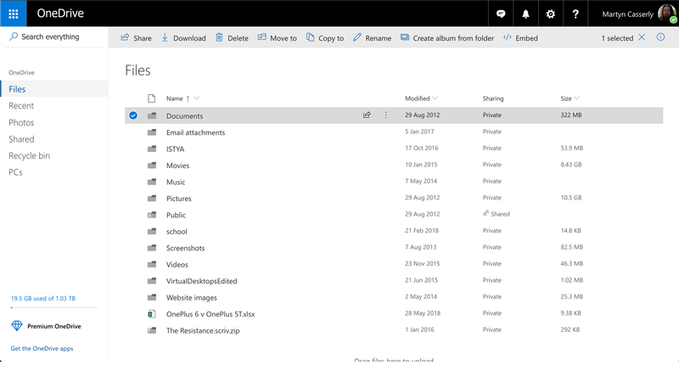This screenshot has height=382, width=679.
Task: Click Embed in the toolbar
Action: pyautogui.click(x=520, y=37)
